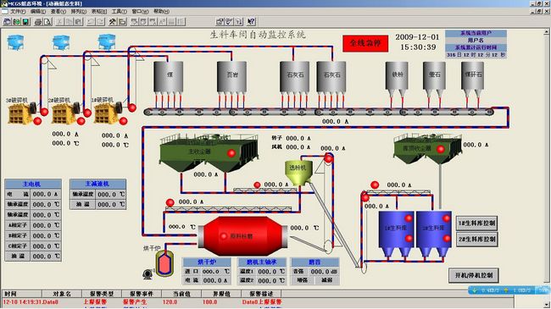
Task: Select the 煤 storage silo
Action: (x=169, y=77)
